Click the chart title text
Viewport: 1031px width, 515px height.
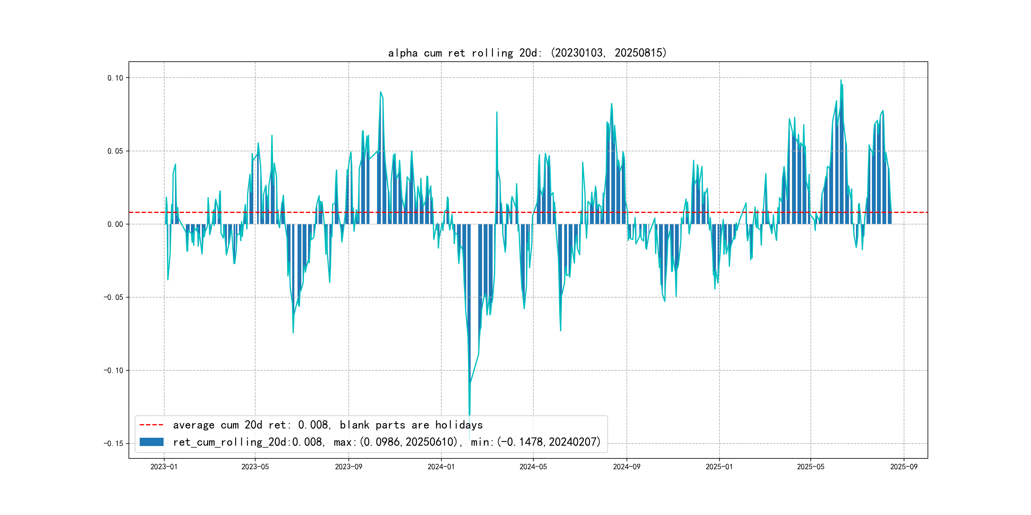(x=527, y=53)
